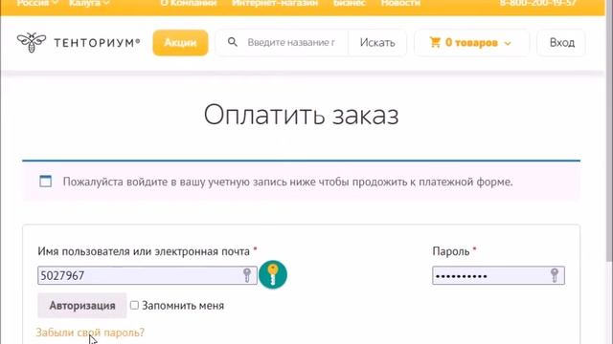Focus the product search input field
This screenshot has height=344, width=613.
pos(291,42)
